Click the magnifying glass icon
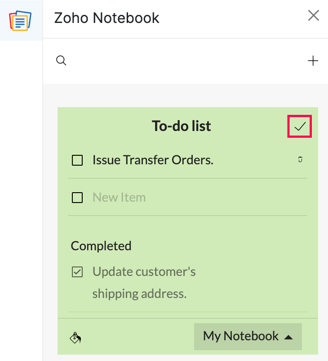 (61, 60)
